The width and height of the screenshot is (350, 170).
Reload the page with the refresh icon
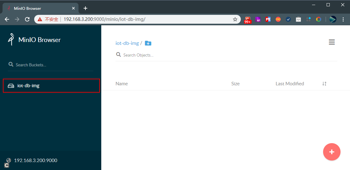tap(27, 19)
